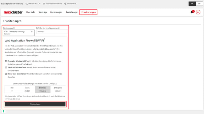Click the 'Der Grundpreis ist abhängig' text
204x114 pixels.
pyautogui.click(x=35, y=84)
